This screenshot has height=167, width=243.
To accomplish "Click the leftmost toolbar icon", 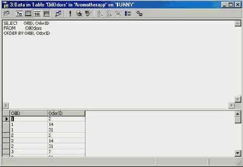I will click(x=7, y=13).
